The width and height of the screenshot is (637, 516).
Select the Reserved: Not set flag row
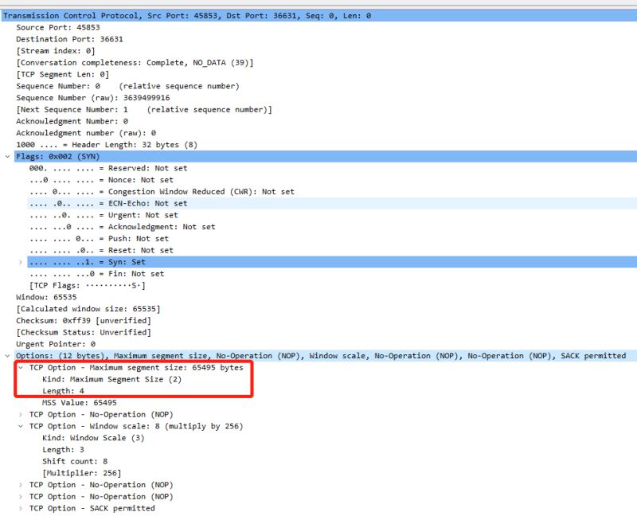pos(108,168)
